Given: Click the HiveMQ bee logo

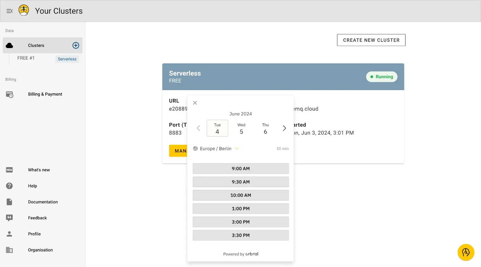Looking at the screenshot, I should 24,11.
